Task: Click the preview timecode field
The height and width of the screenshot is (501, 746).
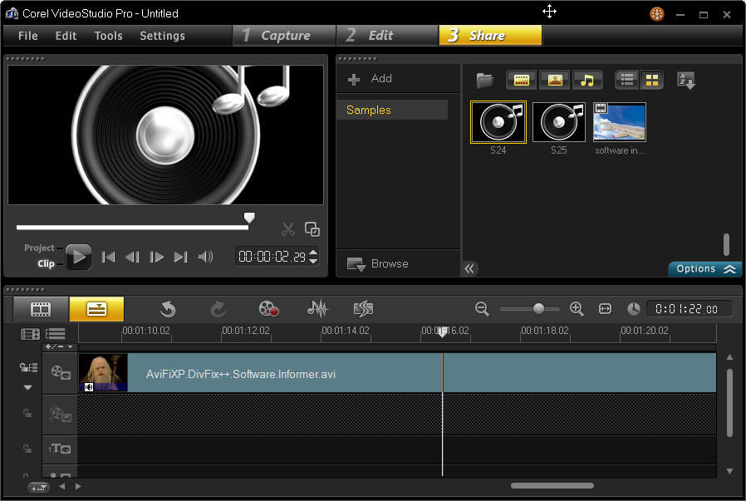Action: pyautogui.click(x=272, y=257)
